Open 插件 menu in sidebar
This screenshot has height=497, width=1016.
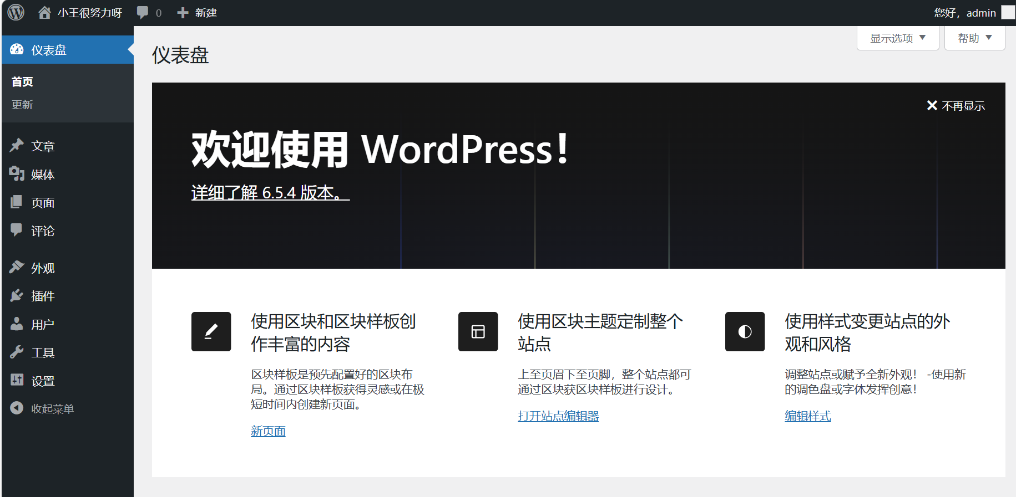[x=68, y=296]
